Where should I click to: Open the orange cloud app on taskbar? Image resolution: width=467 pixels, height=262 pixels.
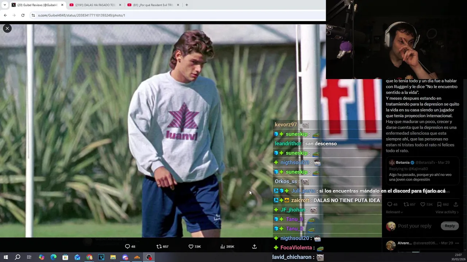pos(137,257)
